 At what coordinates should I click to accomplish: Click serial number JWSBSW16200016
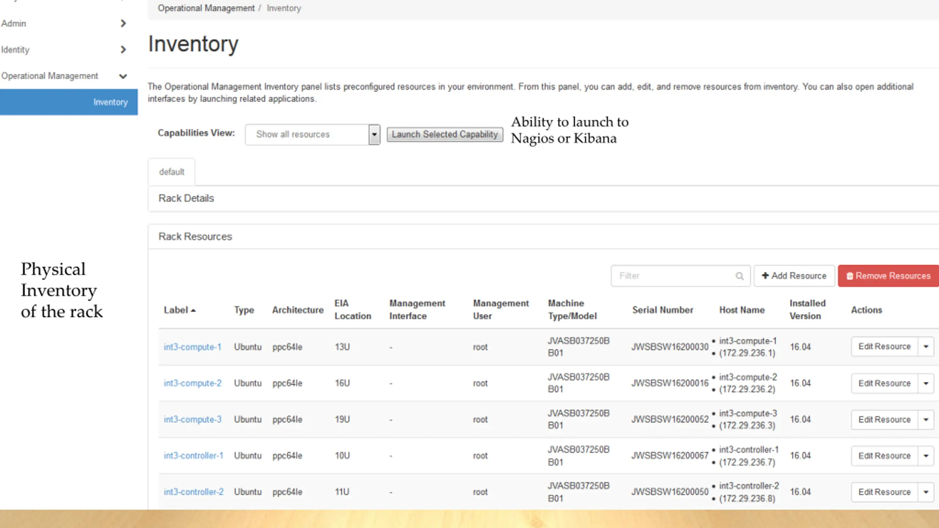pyautogui.click(x=670, y=383)
